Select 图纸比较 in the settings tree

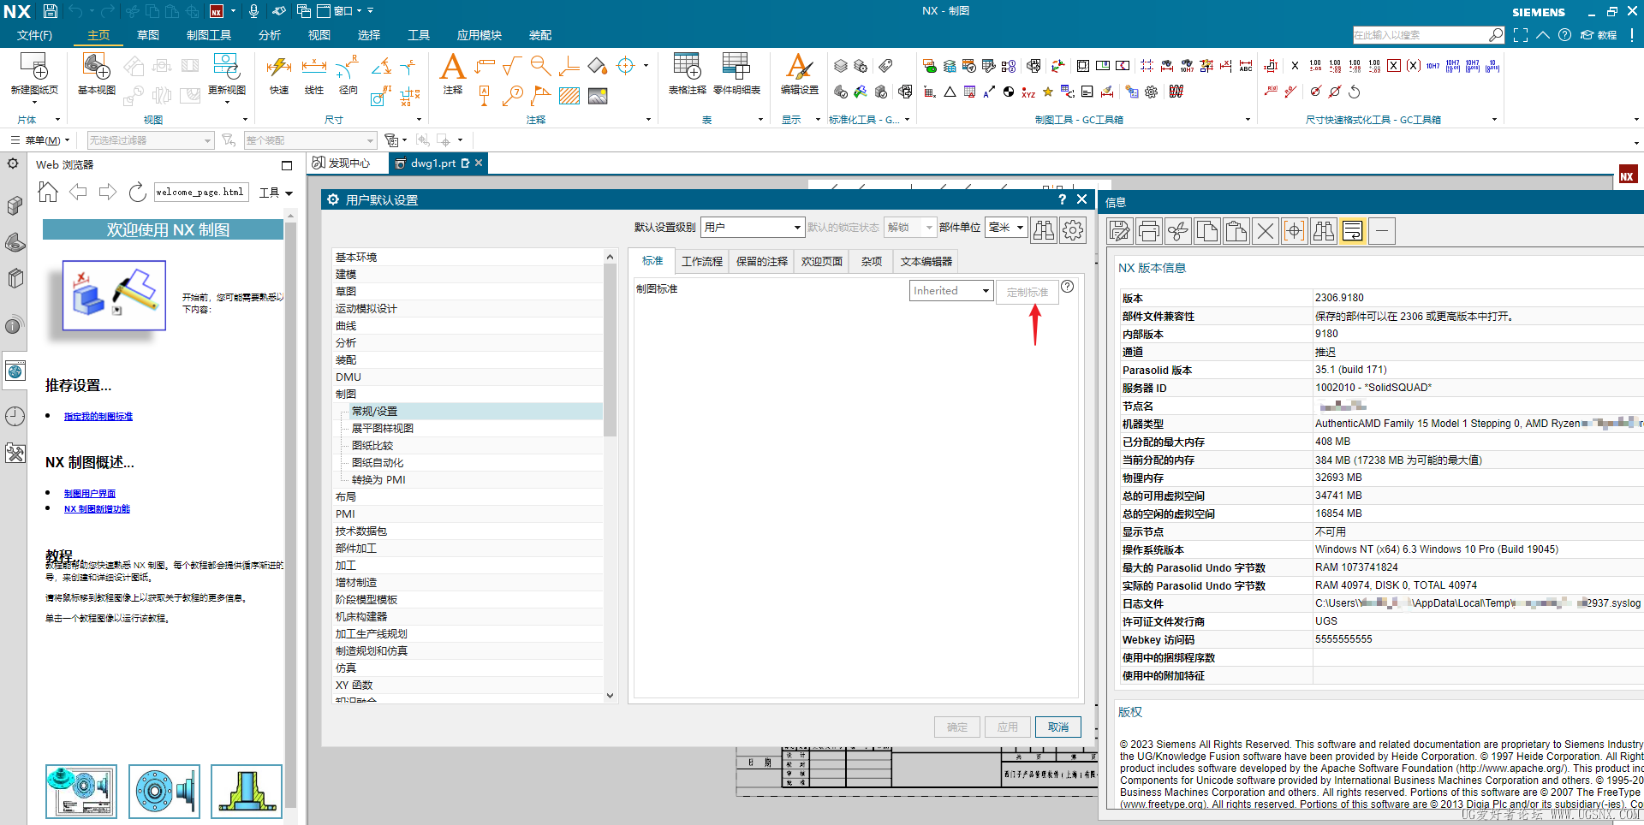tap(372, 446)
